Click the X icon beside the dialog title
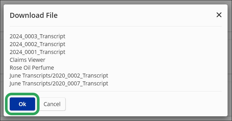Image resolution: width=232 pixels, height=121 pixels. tap(219, 15)
